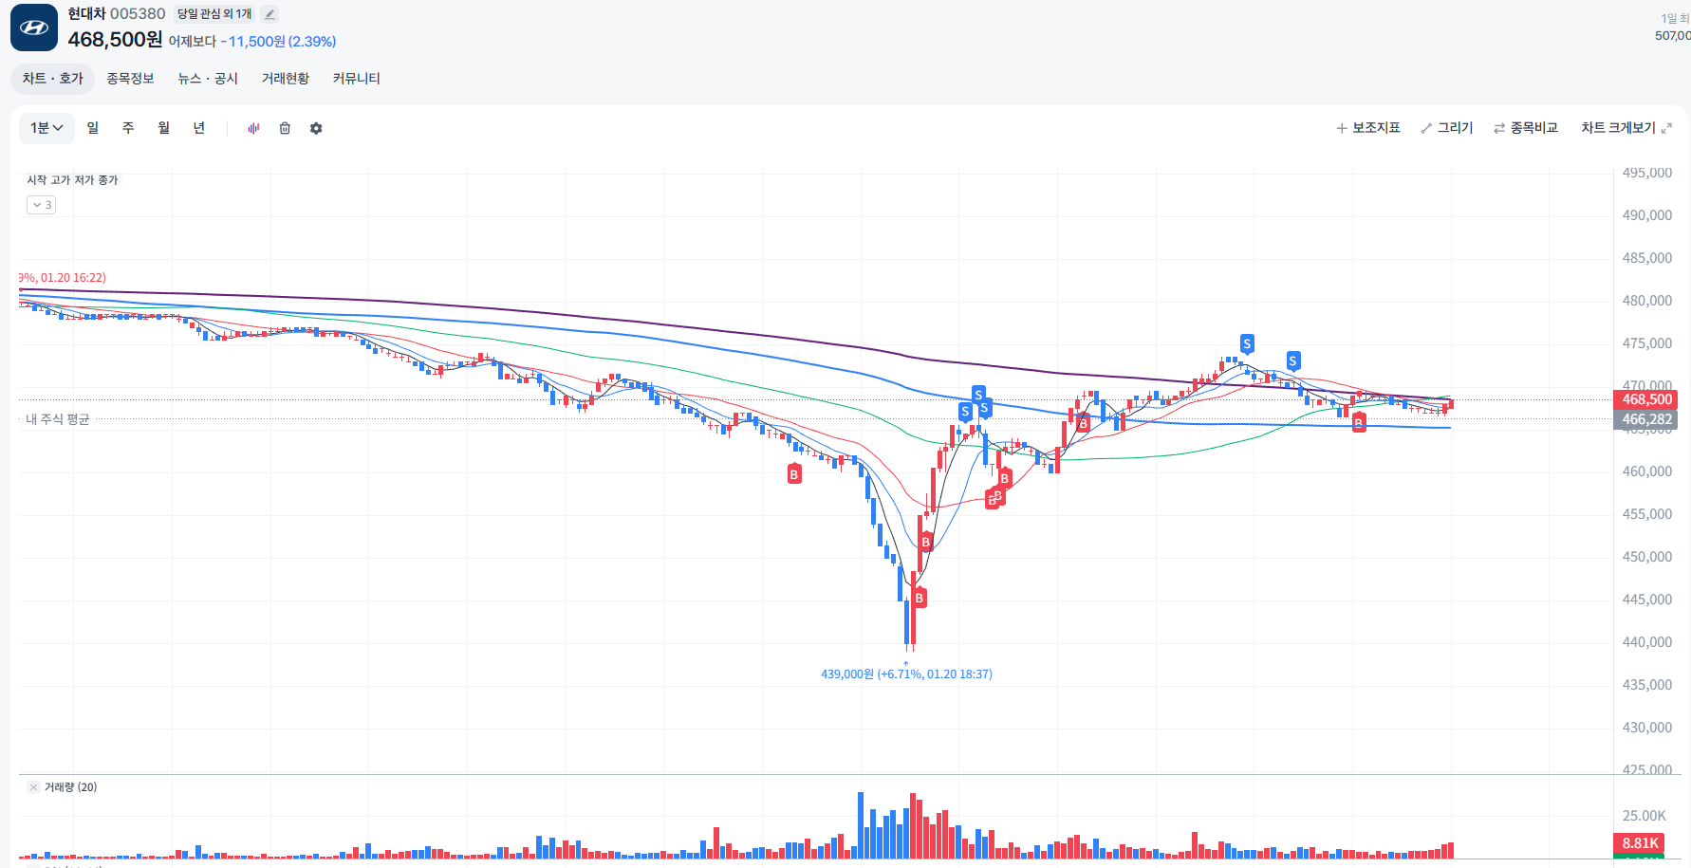
Task: Expand chart with 차트 크게보기
Action: [1626, 128]
